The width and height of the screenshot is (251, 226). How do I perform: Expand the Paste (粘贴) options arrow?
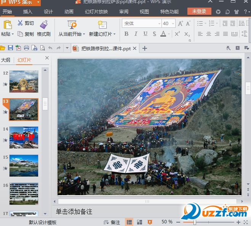13,34
